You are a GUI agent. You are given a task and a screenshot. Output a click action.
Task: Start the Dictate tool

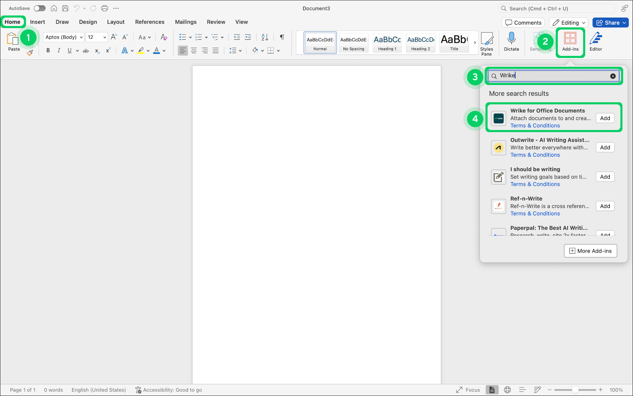pyautogui.click(x=511, y=41)
